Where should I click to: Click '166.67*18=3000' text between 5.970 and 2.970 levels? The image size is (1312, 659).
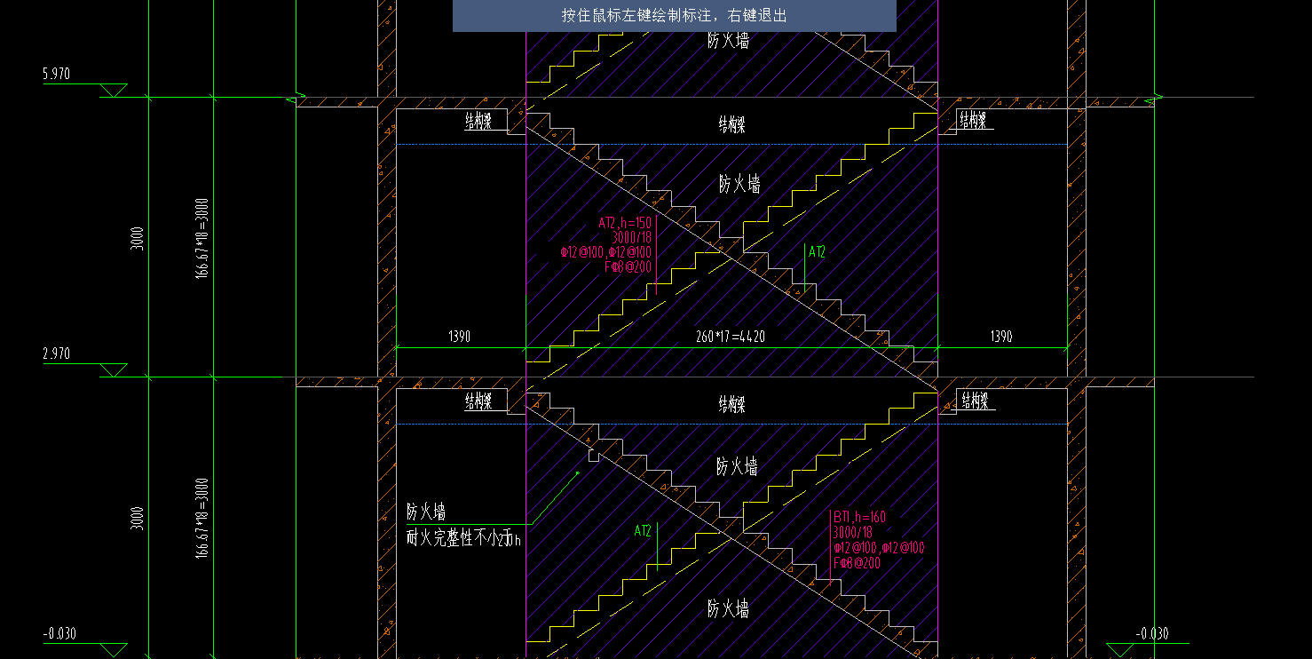(202, 239)
